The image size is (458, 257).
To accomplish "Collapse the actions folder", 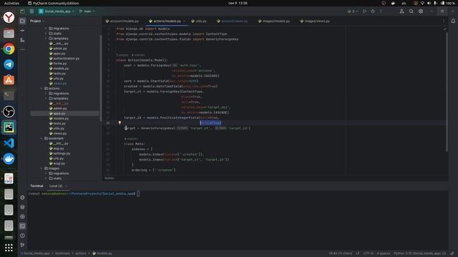I will tap(42, 89).
